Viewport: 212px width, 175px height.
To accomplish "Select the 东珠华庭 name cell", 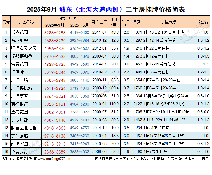I will [x=26, y=40].
